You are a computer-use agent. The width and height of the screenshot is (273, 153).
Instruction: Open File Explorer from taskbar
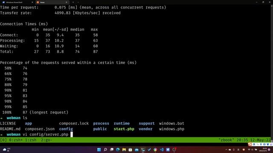tap(124, 150)
